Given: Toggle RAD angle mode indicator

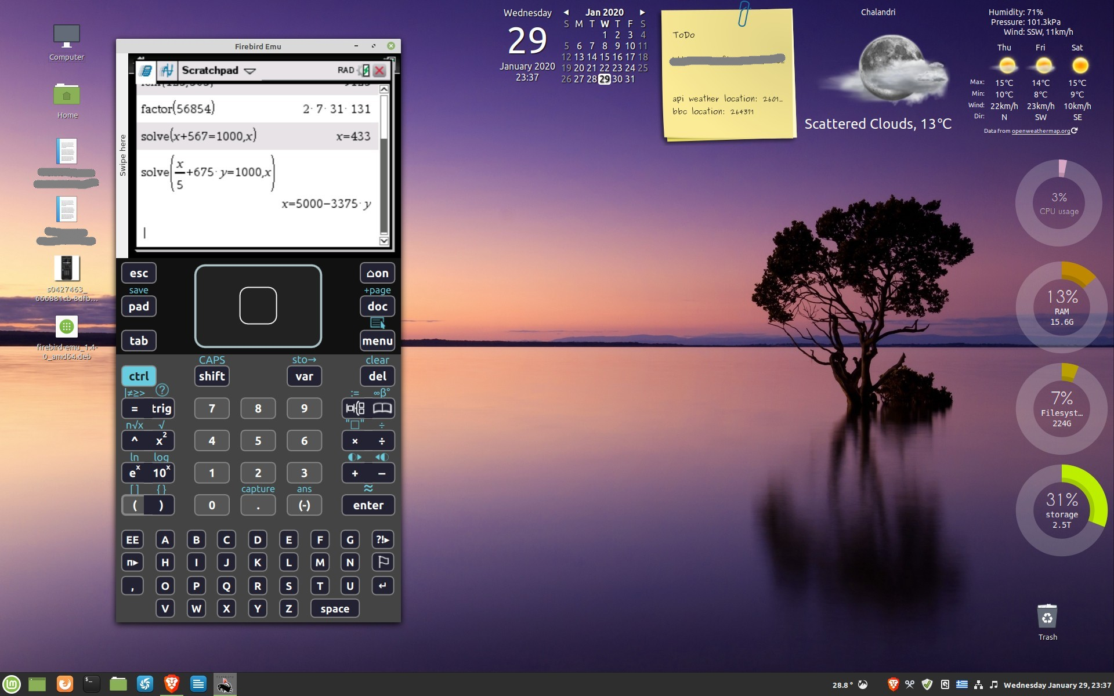Looking at the screenshot, I should 345,70.
